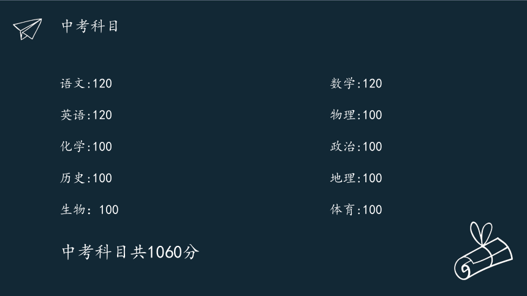Select the 地理:100 line

click(356, 178)
